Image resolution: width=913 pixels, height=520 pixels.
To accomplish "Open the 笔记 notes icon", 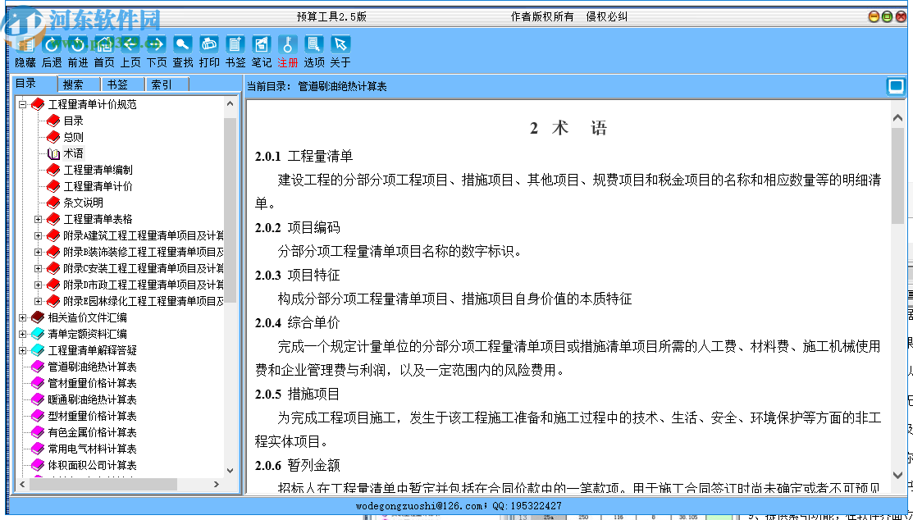I will point(262,43).
